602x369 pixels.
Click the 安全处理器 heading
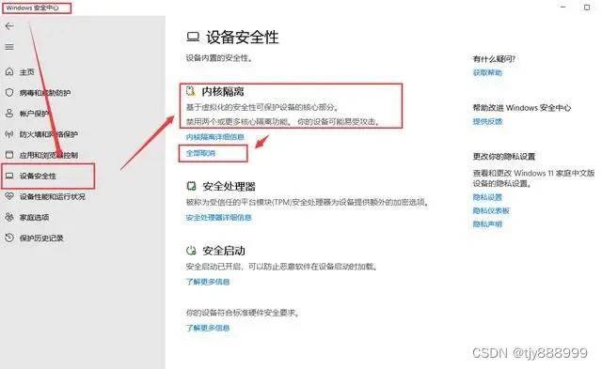click(x=229, y=187)
